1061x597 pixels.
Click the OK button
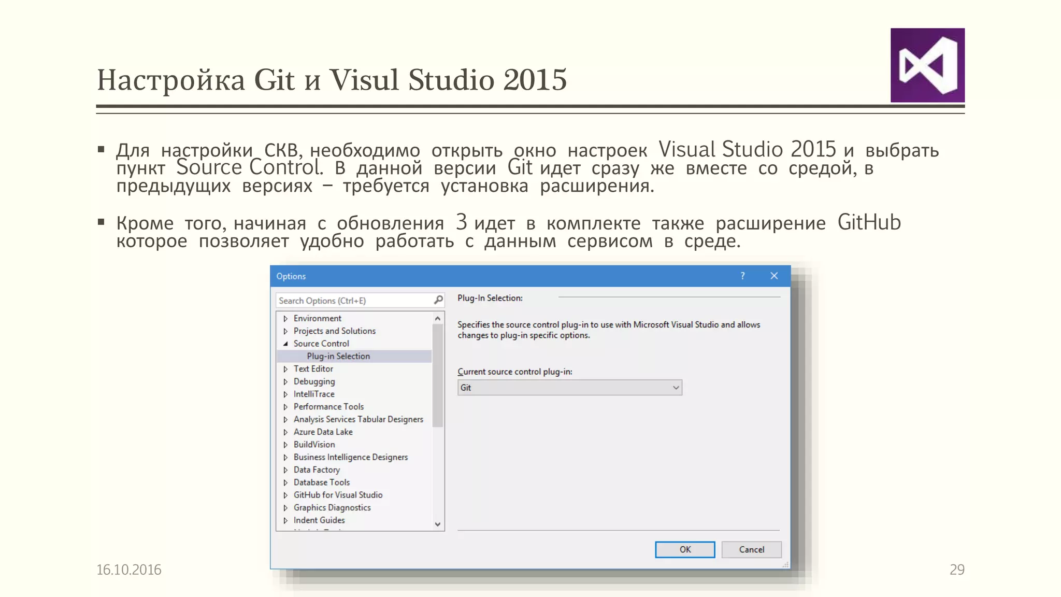[685, 549]
